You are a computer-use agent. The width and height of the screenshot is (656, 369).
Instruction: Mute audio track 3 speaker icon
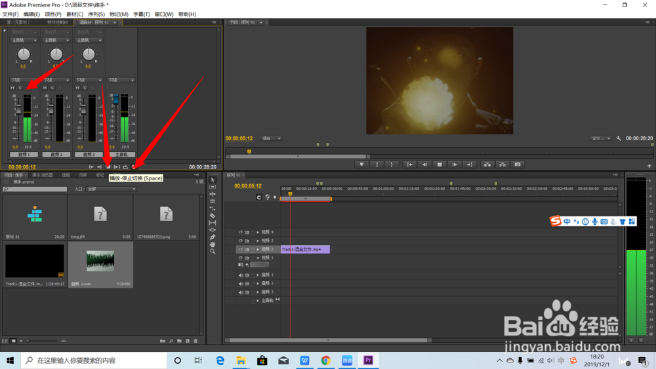pyautogui.click(x=240, y=292)
